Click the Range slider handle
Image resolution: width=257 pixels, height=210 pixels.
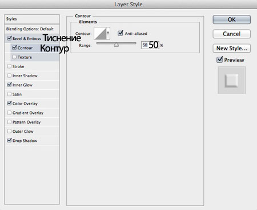(x=117, y=45)
